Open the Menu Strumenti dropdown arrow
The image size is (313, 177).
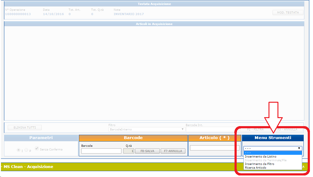pos(299,148)
